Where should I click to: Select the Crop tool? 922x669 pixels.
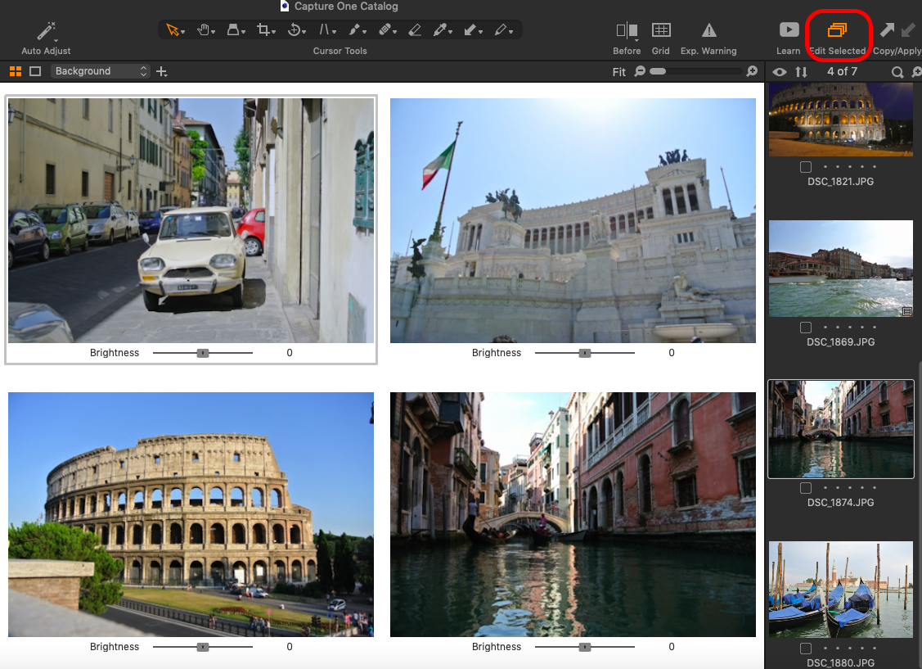(x=263, y=29)
